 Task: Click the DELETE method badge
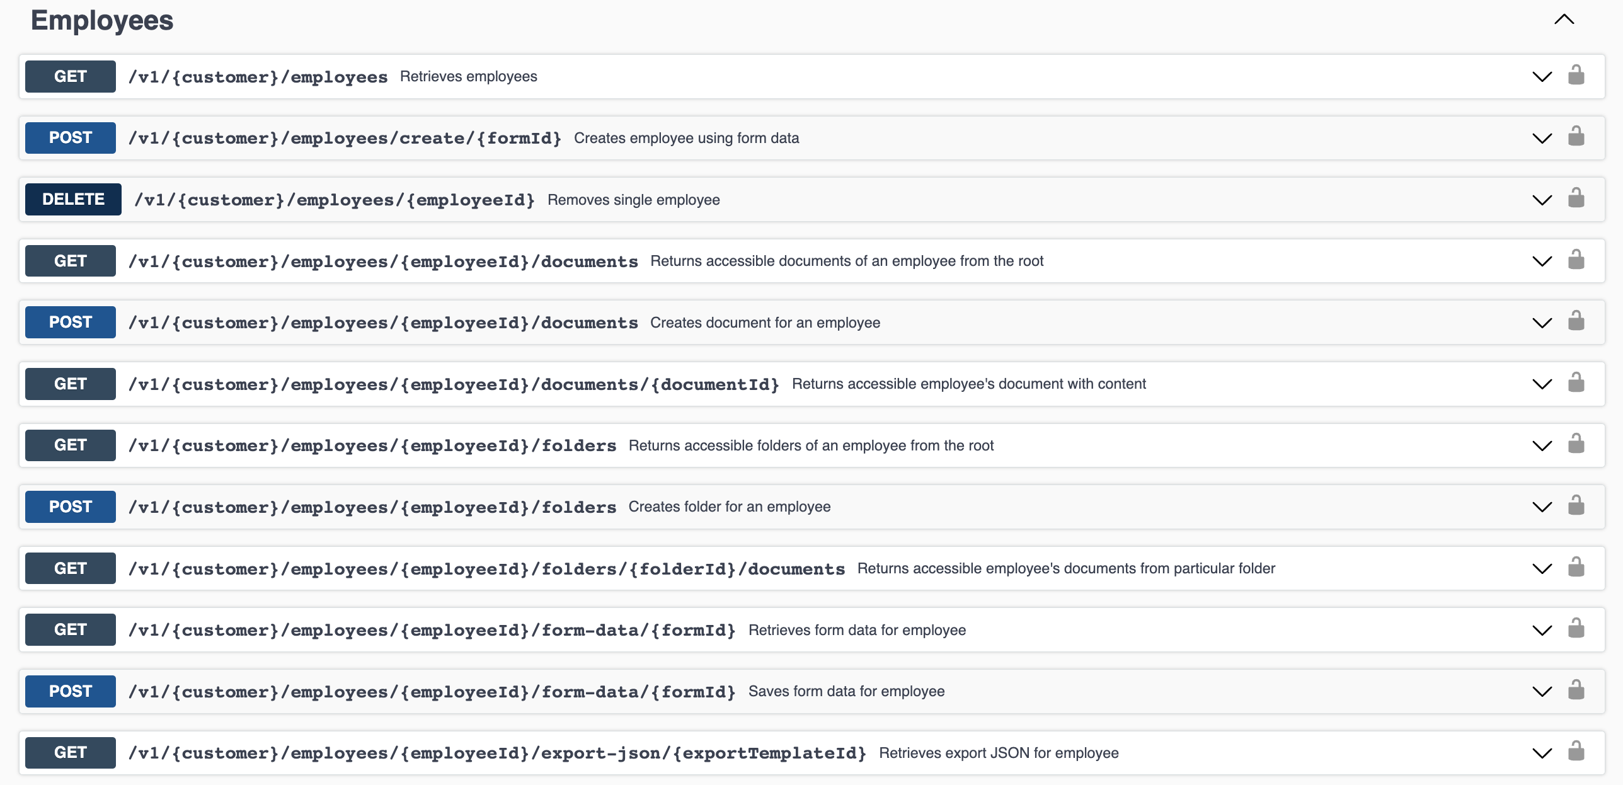coord(73,199)
